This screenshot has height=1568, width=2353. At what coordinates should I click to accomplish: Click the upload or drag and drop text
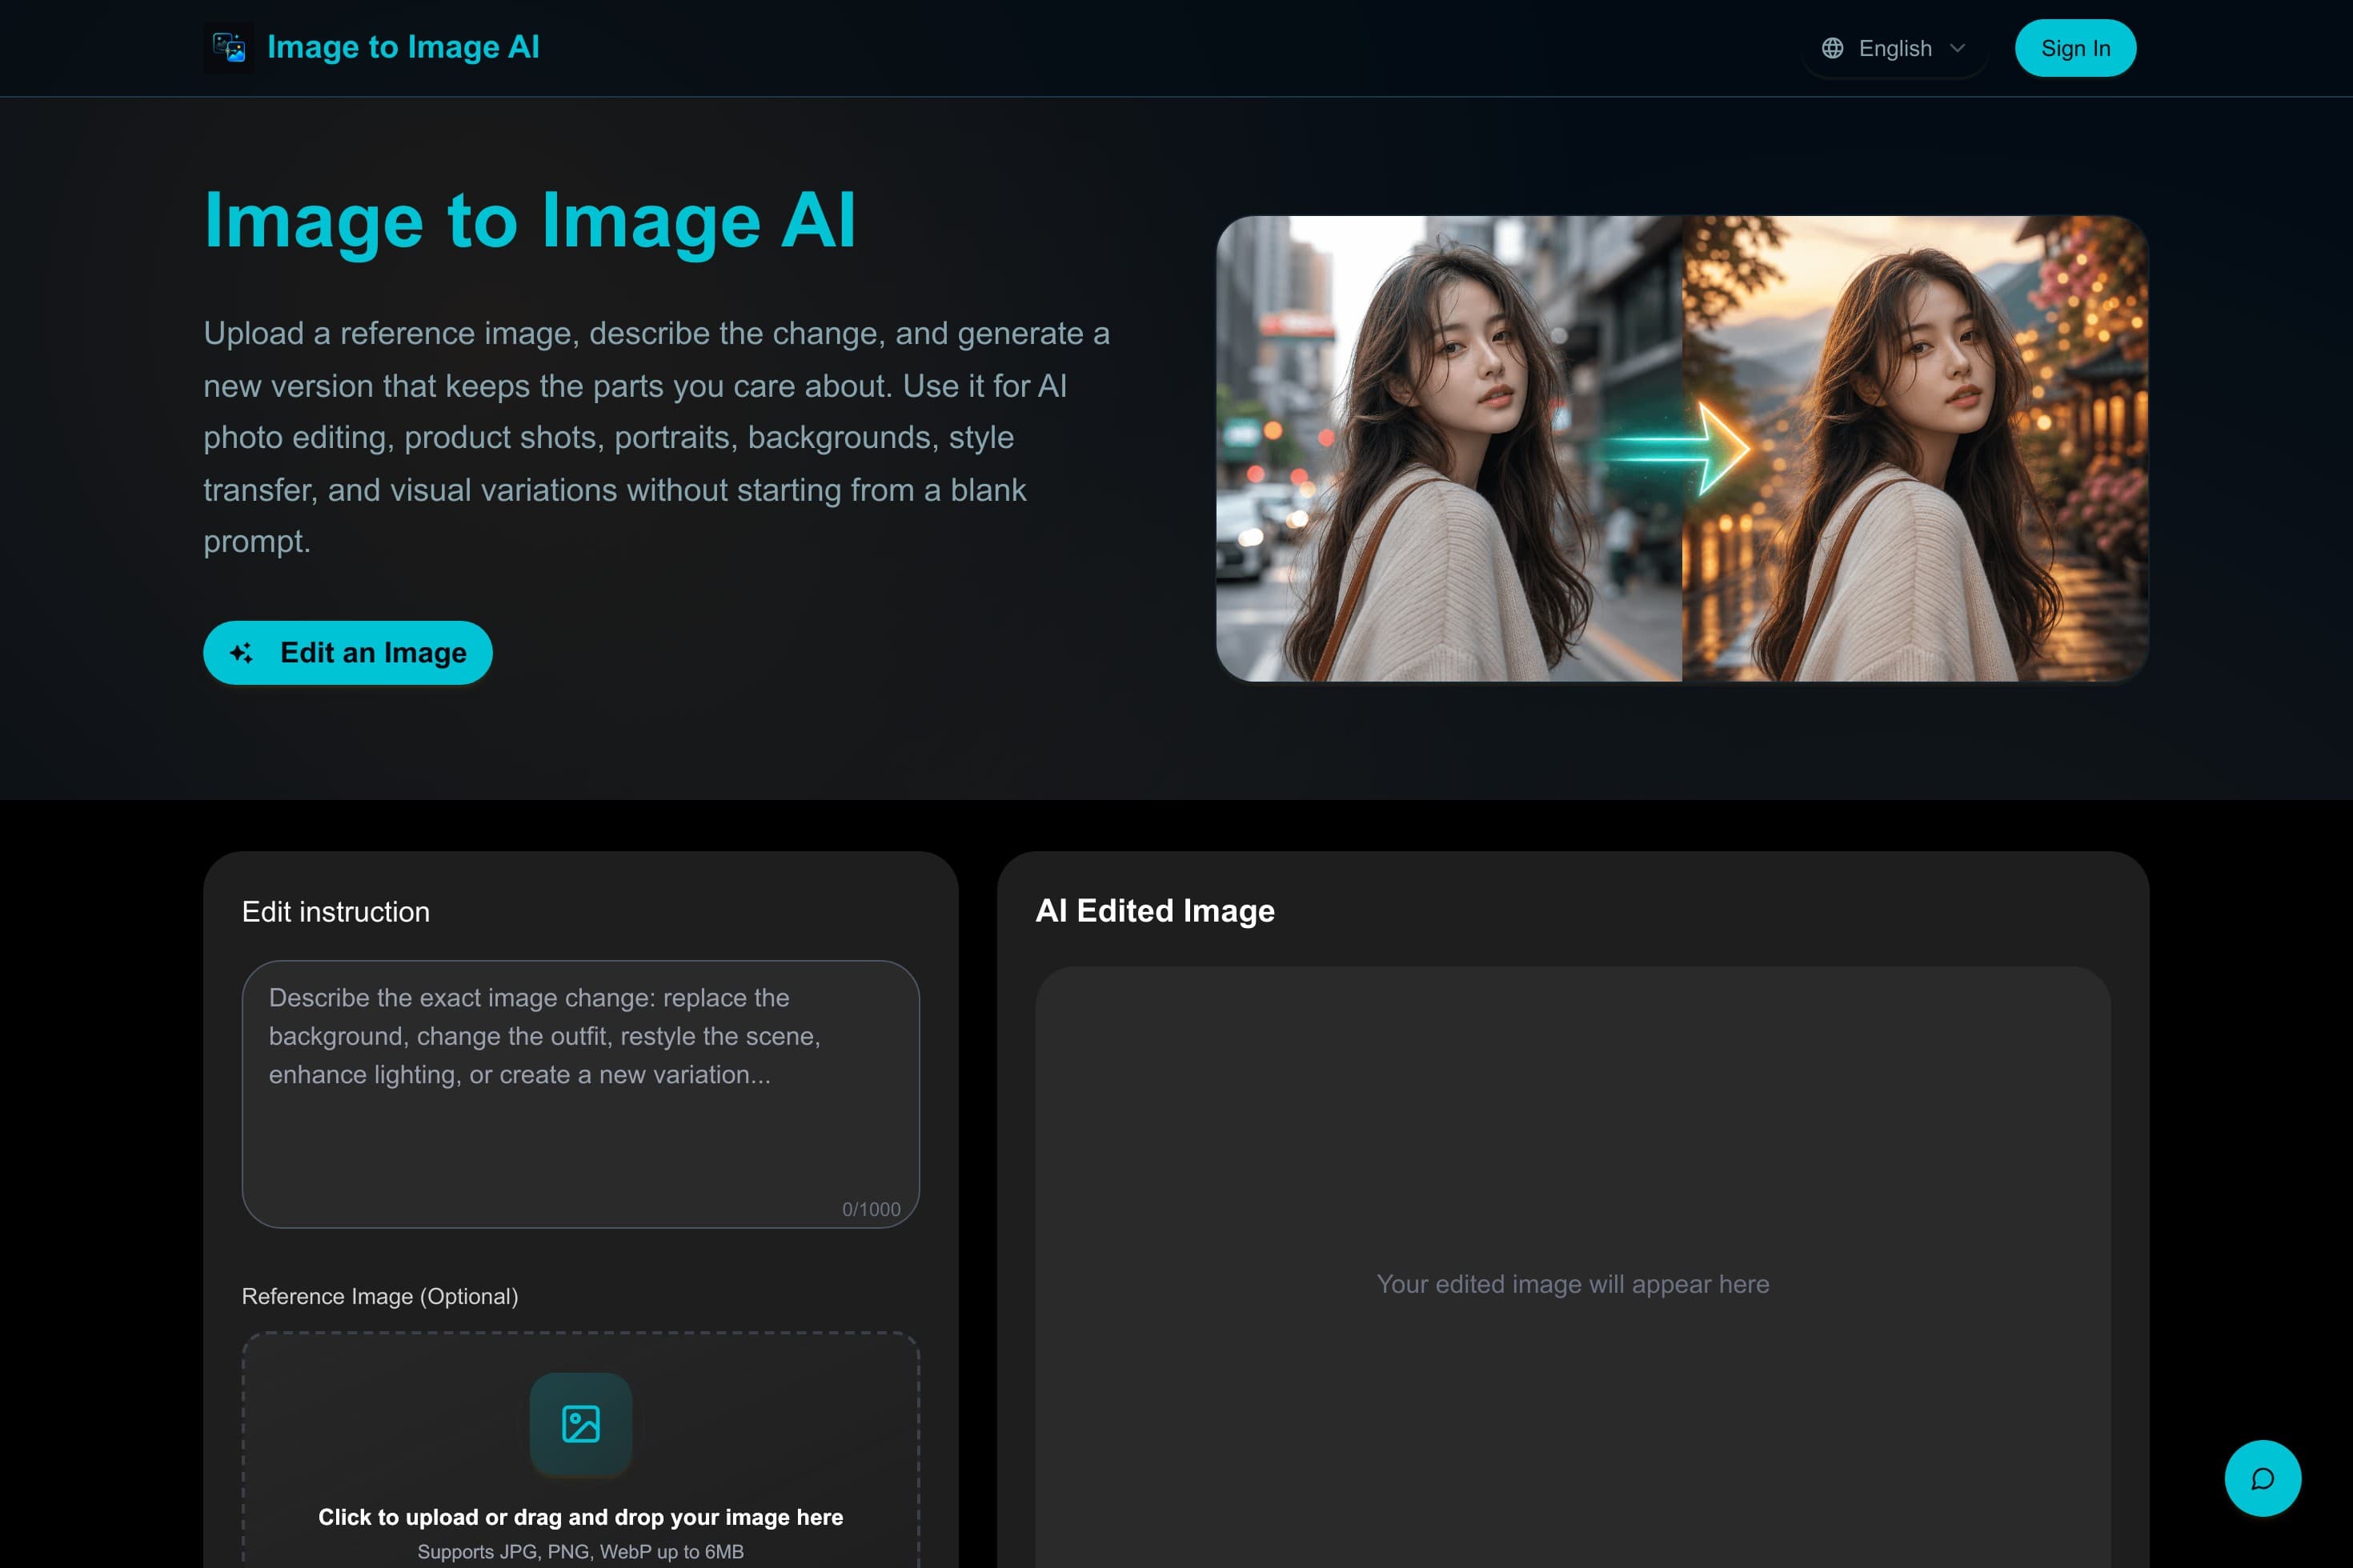[580, 1517]
